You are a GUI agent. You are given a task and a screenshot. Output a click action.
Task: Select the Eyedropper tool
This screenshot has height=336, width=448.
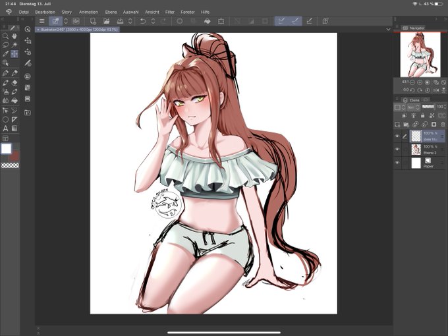[5, 54]
